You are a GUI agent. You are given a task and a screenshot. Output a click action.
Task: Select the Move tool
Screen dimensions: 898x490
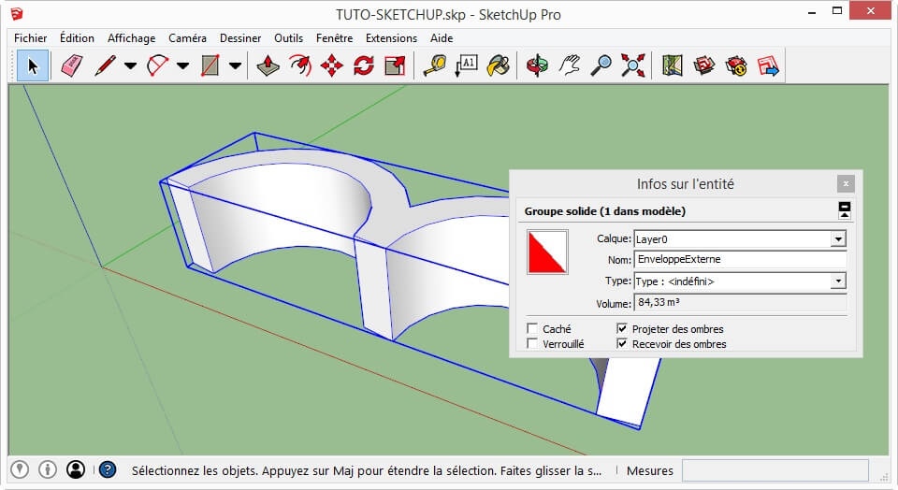pos(331,65)
